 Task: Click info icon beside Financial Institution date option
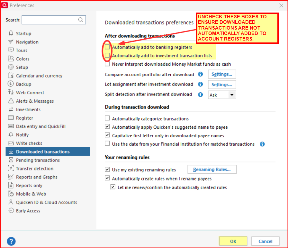[262, 144]
